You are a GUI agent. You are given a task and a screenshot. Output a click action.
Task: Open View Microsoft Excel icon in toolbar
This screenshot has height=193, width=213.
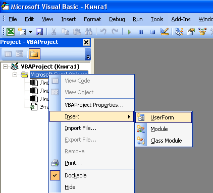click(x=11, y=32)
